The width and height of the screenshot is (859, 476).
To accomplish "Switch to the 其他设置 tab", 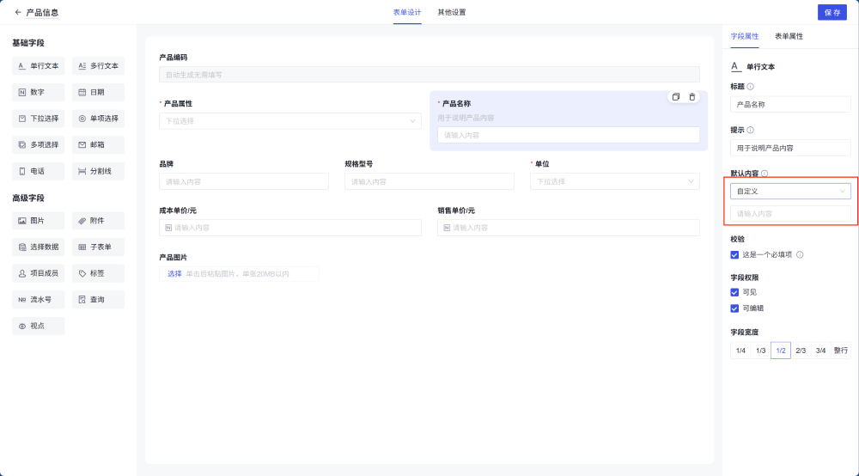I will (451, 13).
